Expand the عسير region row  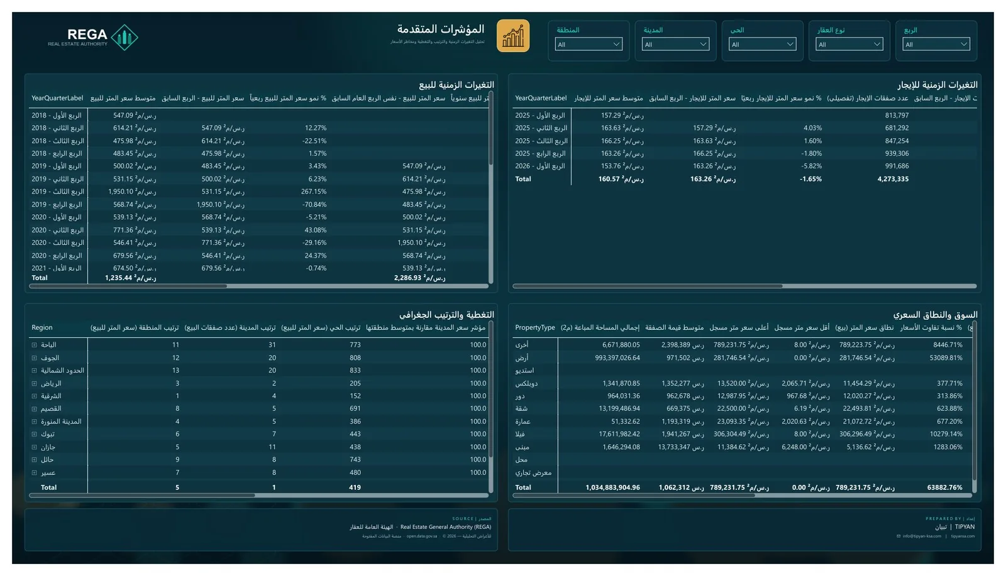(35, 472)
